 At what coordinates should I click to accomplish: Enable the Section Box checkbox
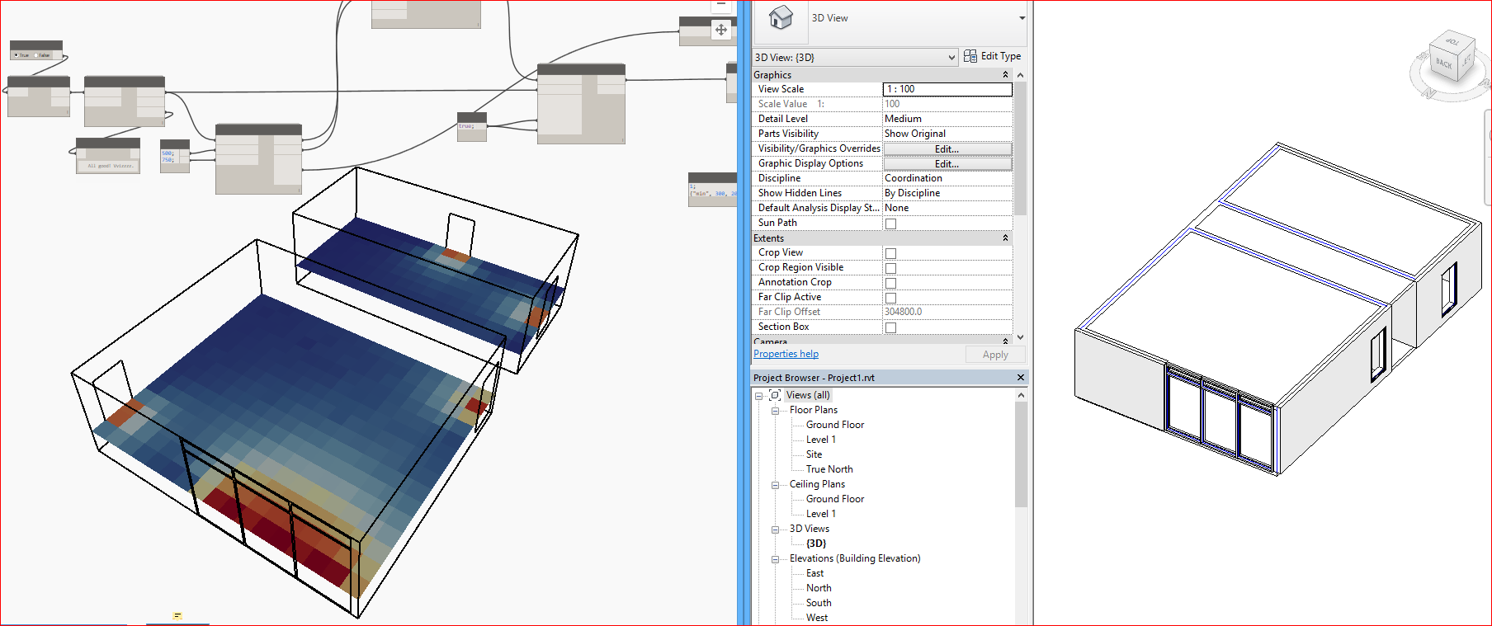click(890, 327)
